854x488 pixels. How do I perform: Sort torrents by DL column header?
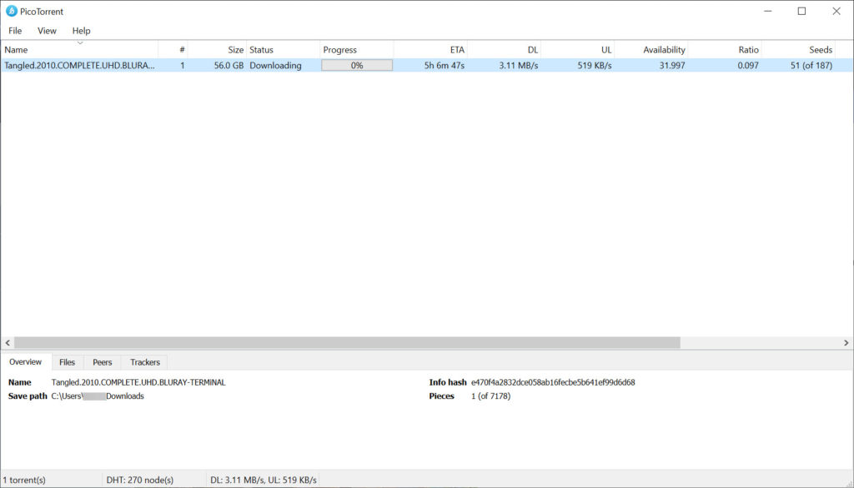[x=505, y=49]
